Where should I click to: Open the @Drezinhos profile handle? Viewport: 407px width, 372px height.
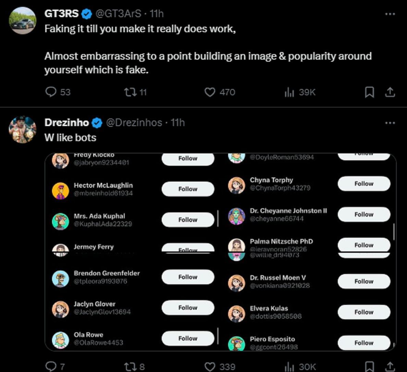coord(134,123)
